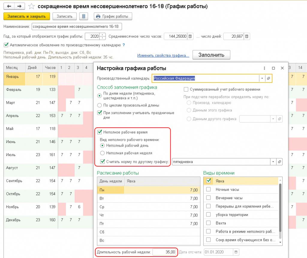
Task: Open calendar picker for Дата отсчета
Action: [x=236, y=252]
